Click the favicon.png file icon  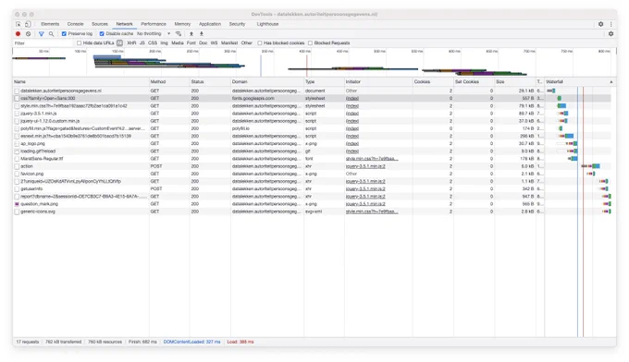17,174
